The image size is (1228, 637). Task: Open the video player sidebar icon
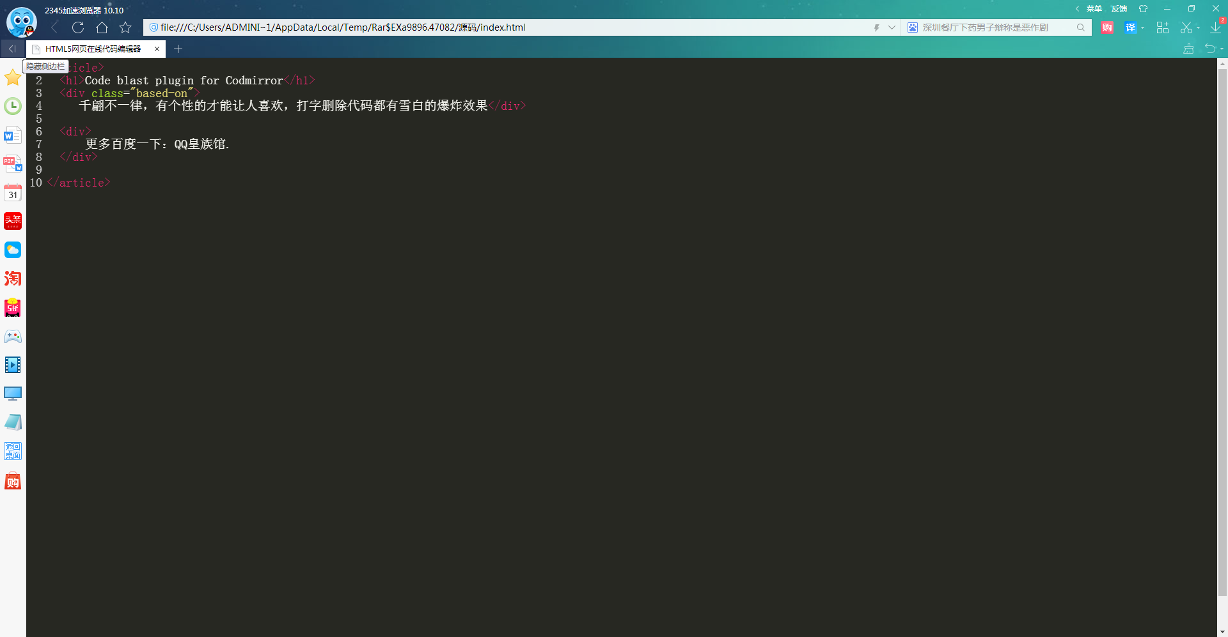pos(13,365)
